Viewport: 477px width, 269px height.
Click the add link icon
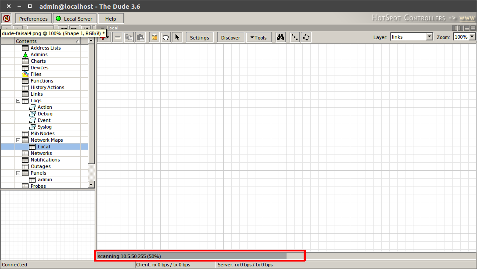(294, 37)
